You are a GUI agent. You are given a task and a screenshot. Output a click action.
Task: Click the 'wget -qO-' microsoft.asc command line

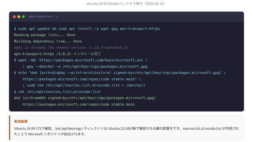81,60
